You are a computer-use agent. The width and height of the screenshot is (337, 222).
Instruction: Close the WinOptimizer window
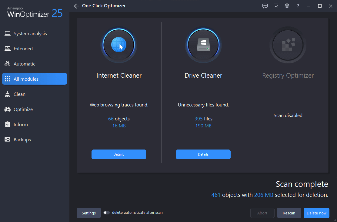click(331, 6)
